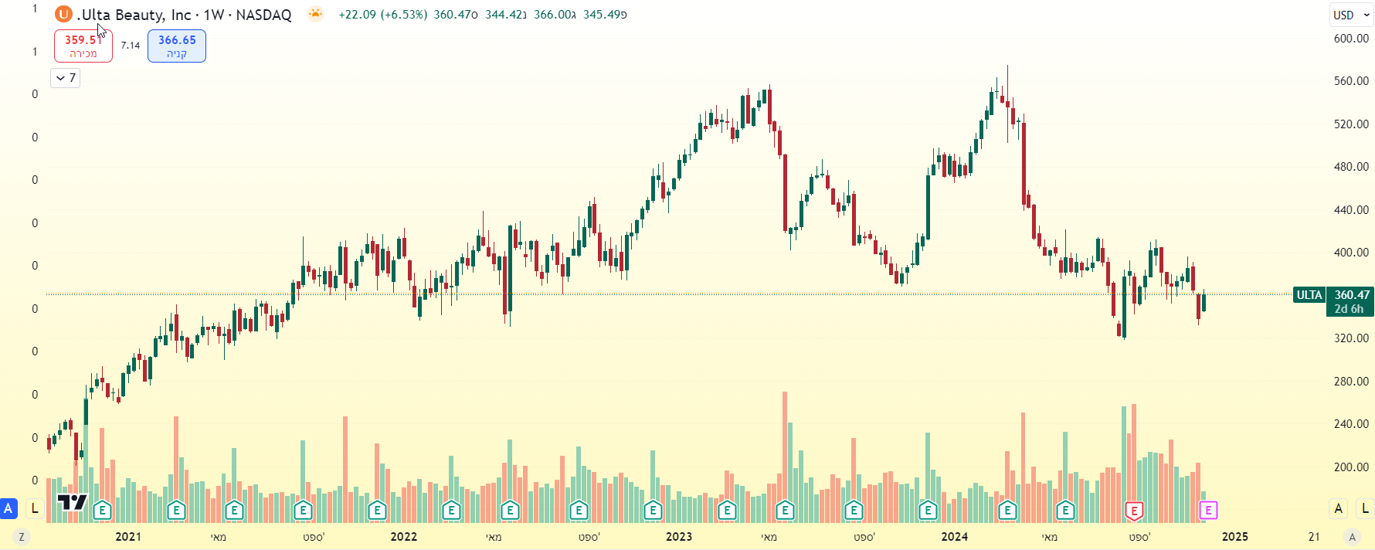Toggle the L control at the bottom left
Screen dimensions: 1375x550
(x=34, y=508)
